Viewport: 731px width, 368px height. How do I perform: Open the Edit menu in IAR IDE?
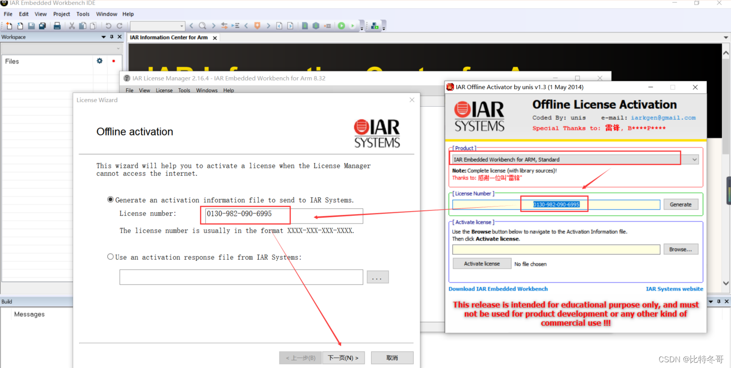[24, 14]
